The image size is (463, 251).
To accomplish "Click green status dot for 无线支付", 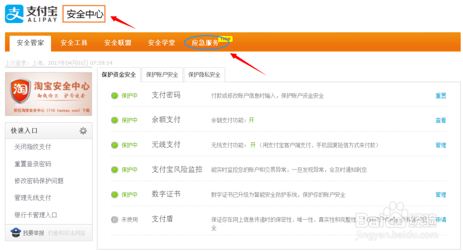I will (x=114, y=145).
